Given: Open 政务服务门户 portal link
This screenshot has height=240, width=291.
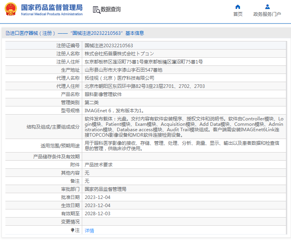Looking at the screenshot, I should point(267,14).
